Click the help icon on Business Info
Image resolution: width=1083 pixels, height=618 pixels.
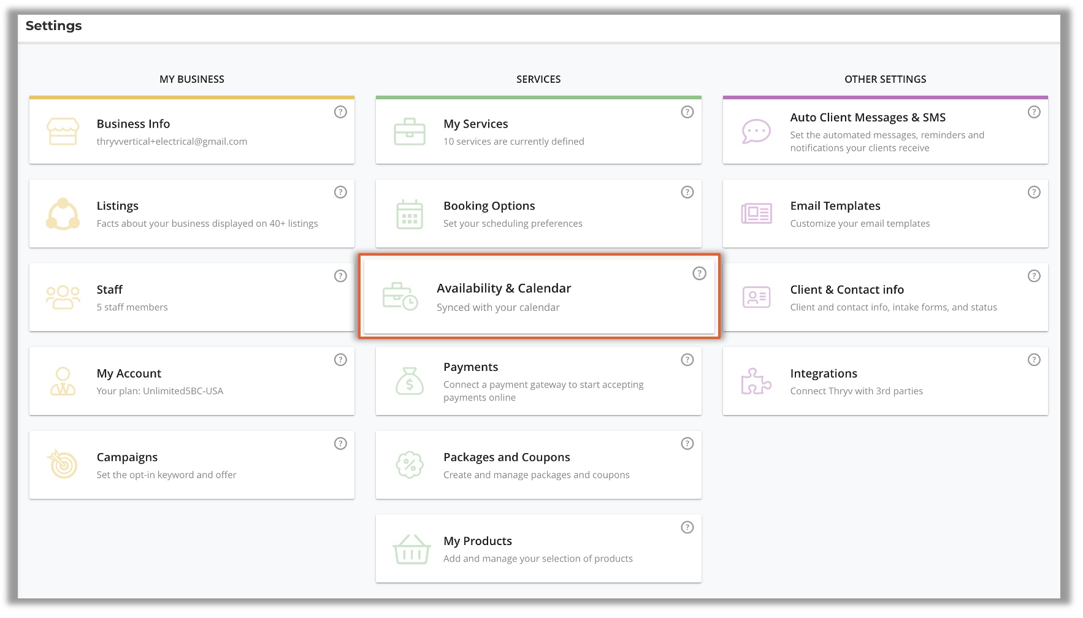coord(340,112)
